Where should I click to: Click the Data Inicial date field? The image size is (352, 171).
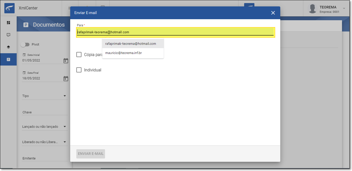pyautogui.click(x=42, y=60)
